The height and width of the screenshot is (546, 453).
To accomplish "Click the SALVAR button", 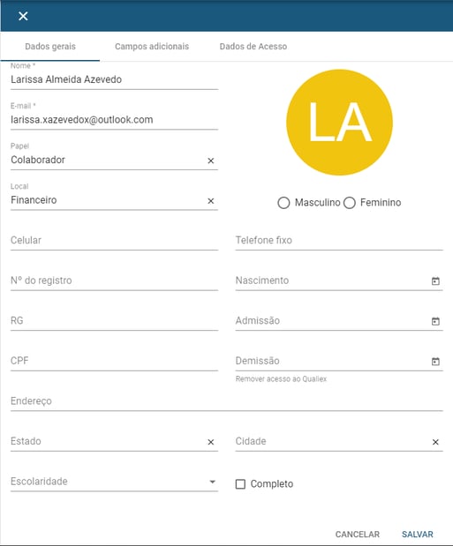I will 418,535.
